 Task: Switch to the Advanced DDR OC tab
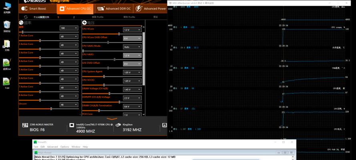click(x=114, y=9)
